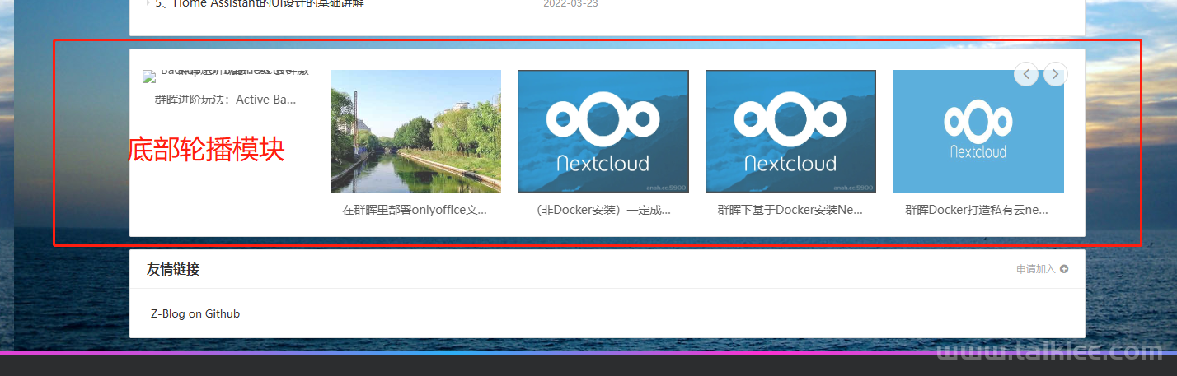Click the carousel previous arrow button
The image size is (1177, 376).
click(x=1025, y=74)
